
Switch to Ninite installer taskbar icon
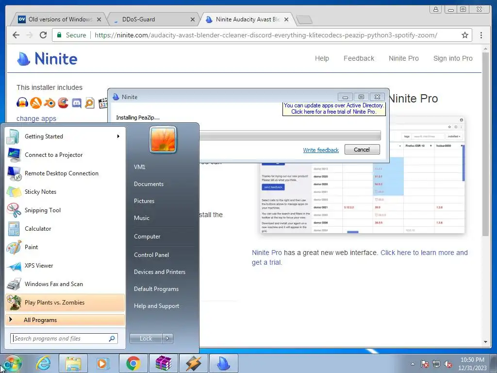223,363
